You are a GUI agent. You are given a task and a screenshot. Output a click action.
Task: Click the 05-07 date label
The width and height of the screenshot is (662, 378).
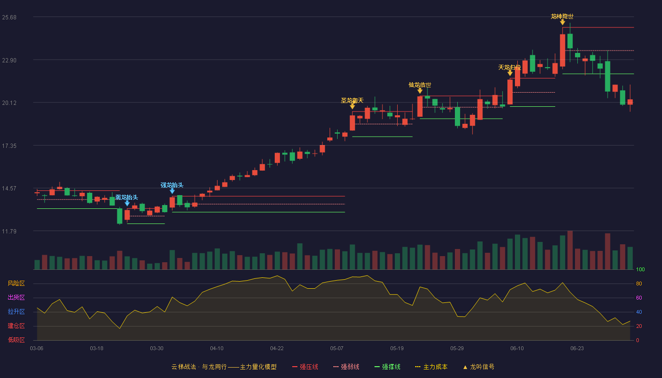(x=337, y=348)
